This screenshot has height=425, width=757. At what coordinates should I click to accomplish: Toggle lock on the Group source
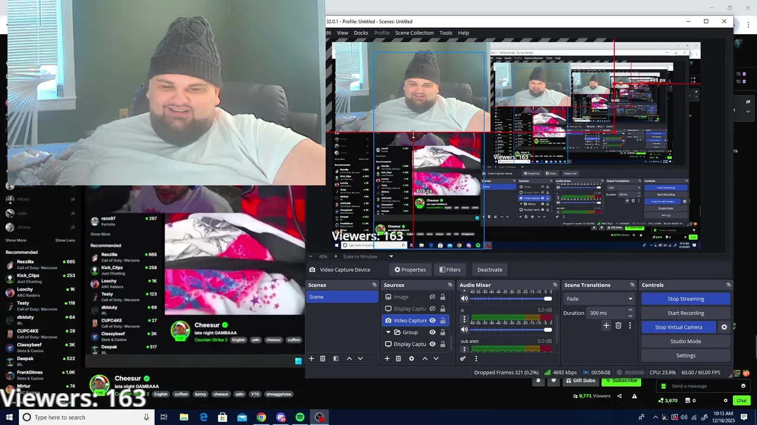click(442, 332)
